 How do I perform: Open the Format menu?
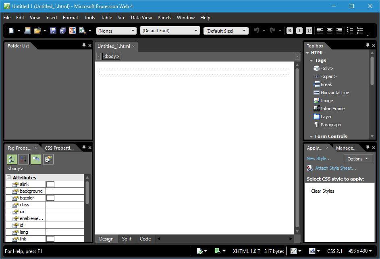point(71,18)
